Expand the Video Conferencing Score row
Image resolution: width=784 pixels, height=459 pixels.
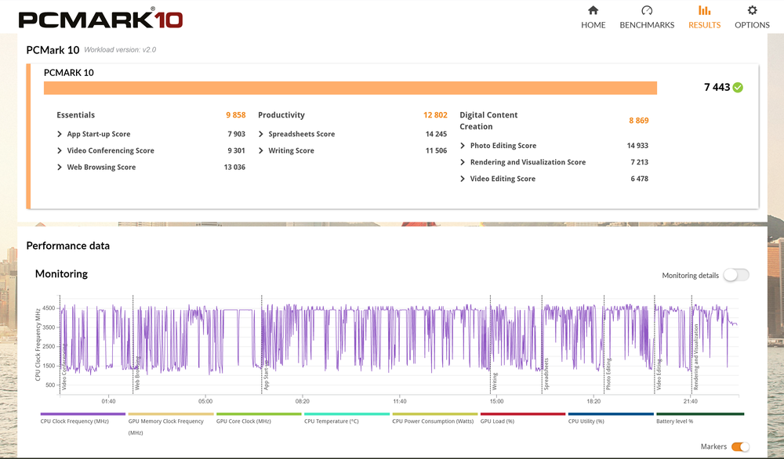click(x=151, y=150)
